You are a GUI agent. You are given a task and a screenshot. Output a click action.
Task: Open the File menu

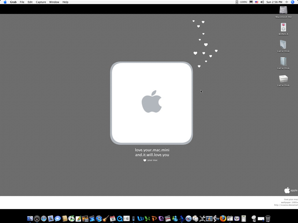(22, 2)
